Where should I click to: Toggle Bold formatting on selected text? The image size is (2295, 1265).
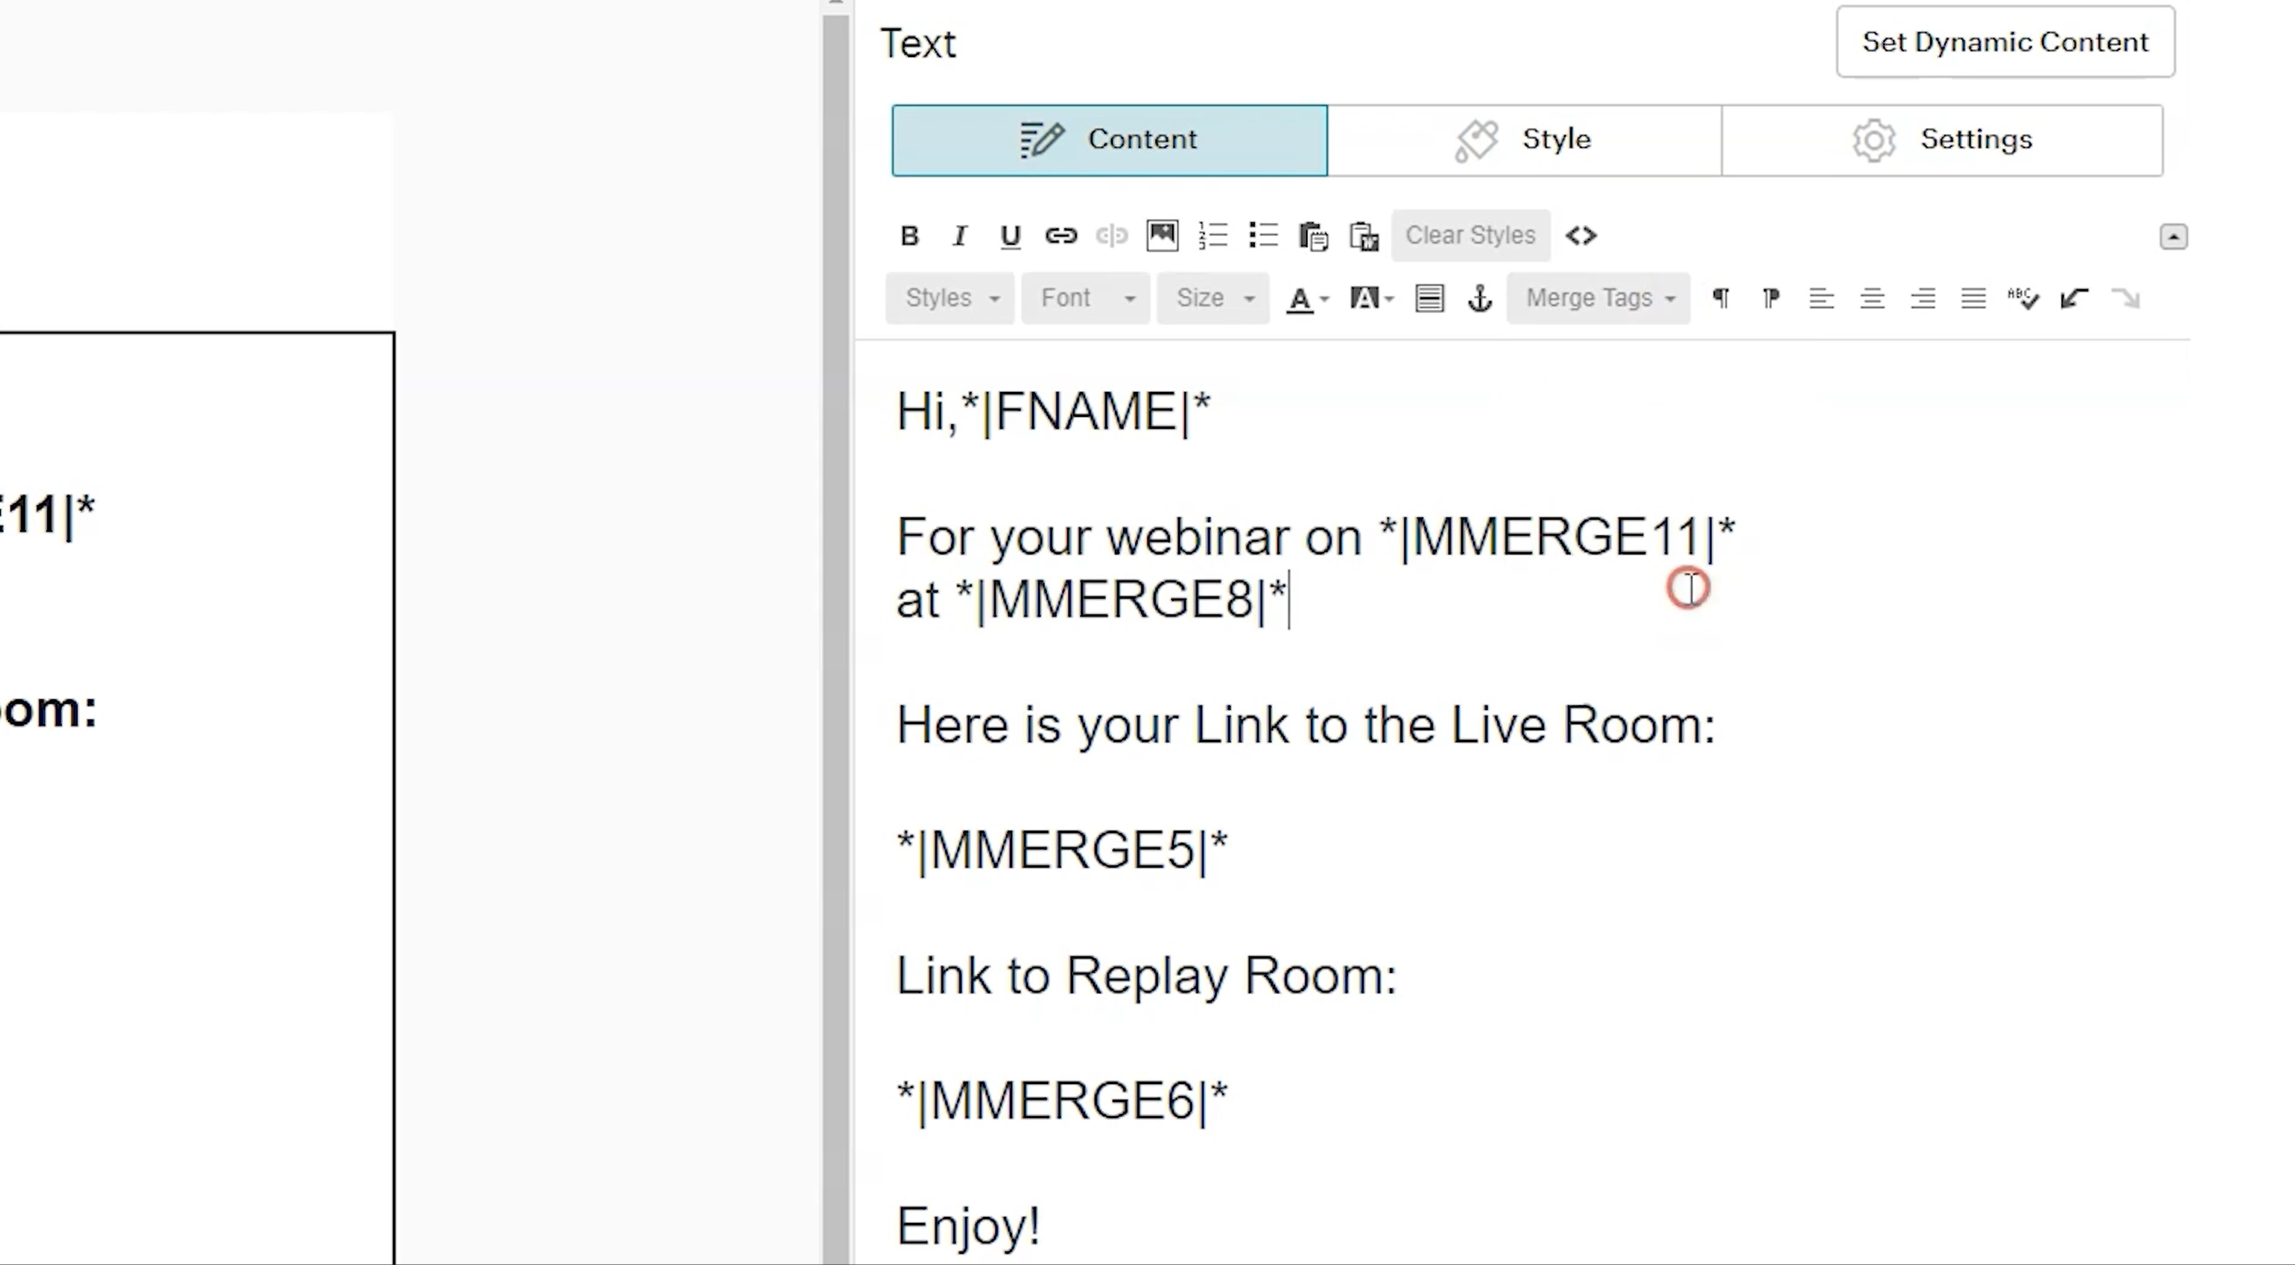[908, 235]
